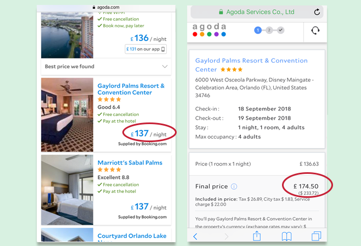
Task: Open Safari tabs overview icon
Action: [317, 236]
